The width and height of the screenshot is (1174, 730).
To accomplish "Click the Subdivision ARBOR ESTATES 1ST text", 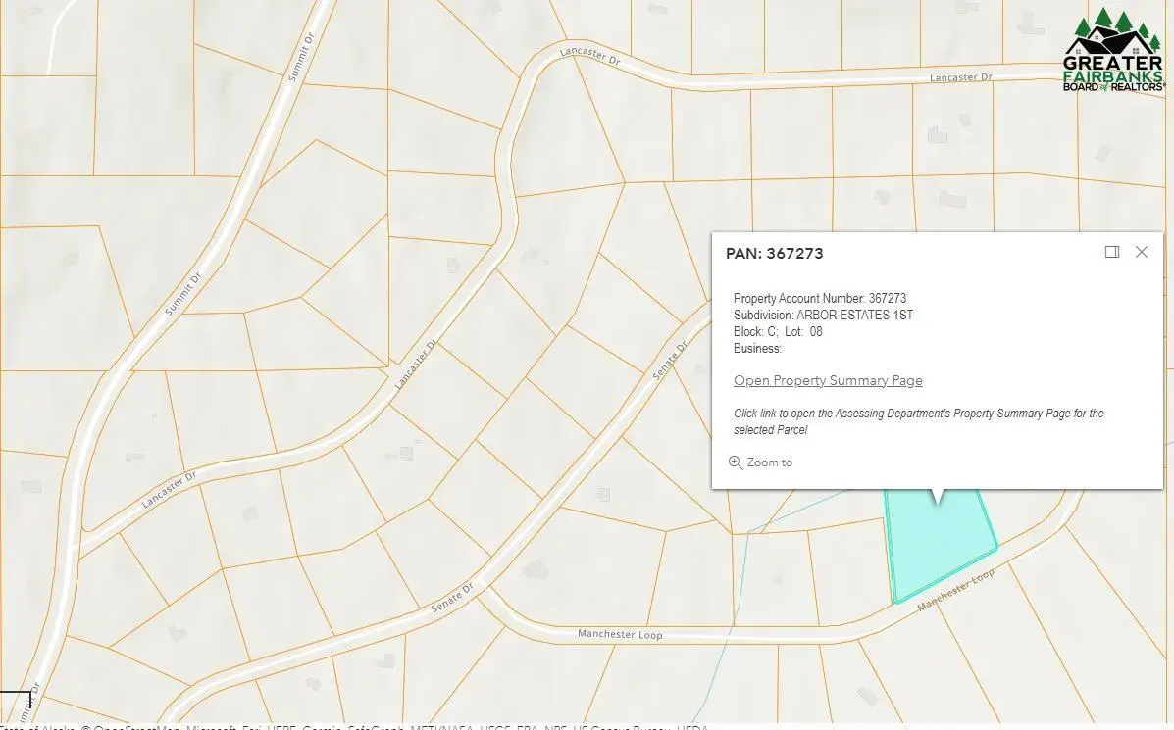I will tap(823, 315).
